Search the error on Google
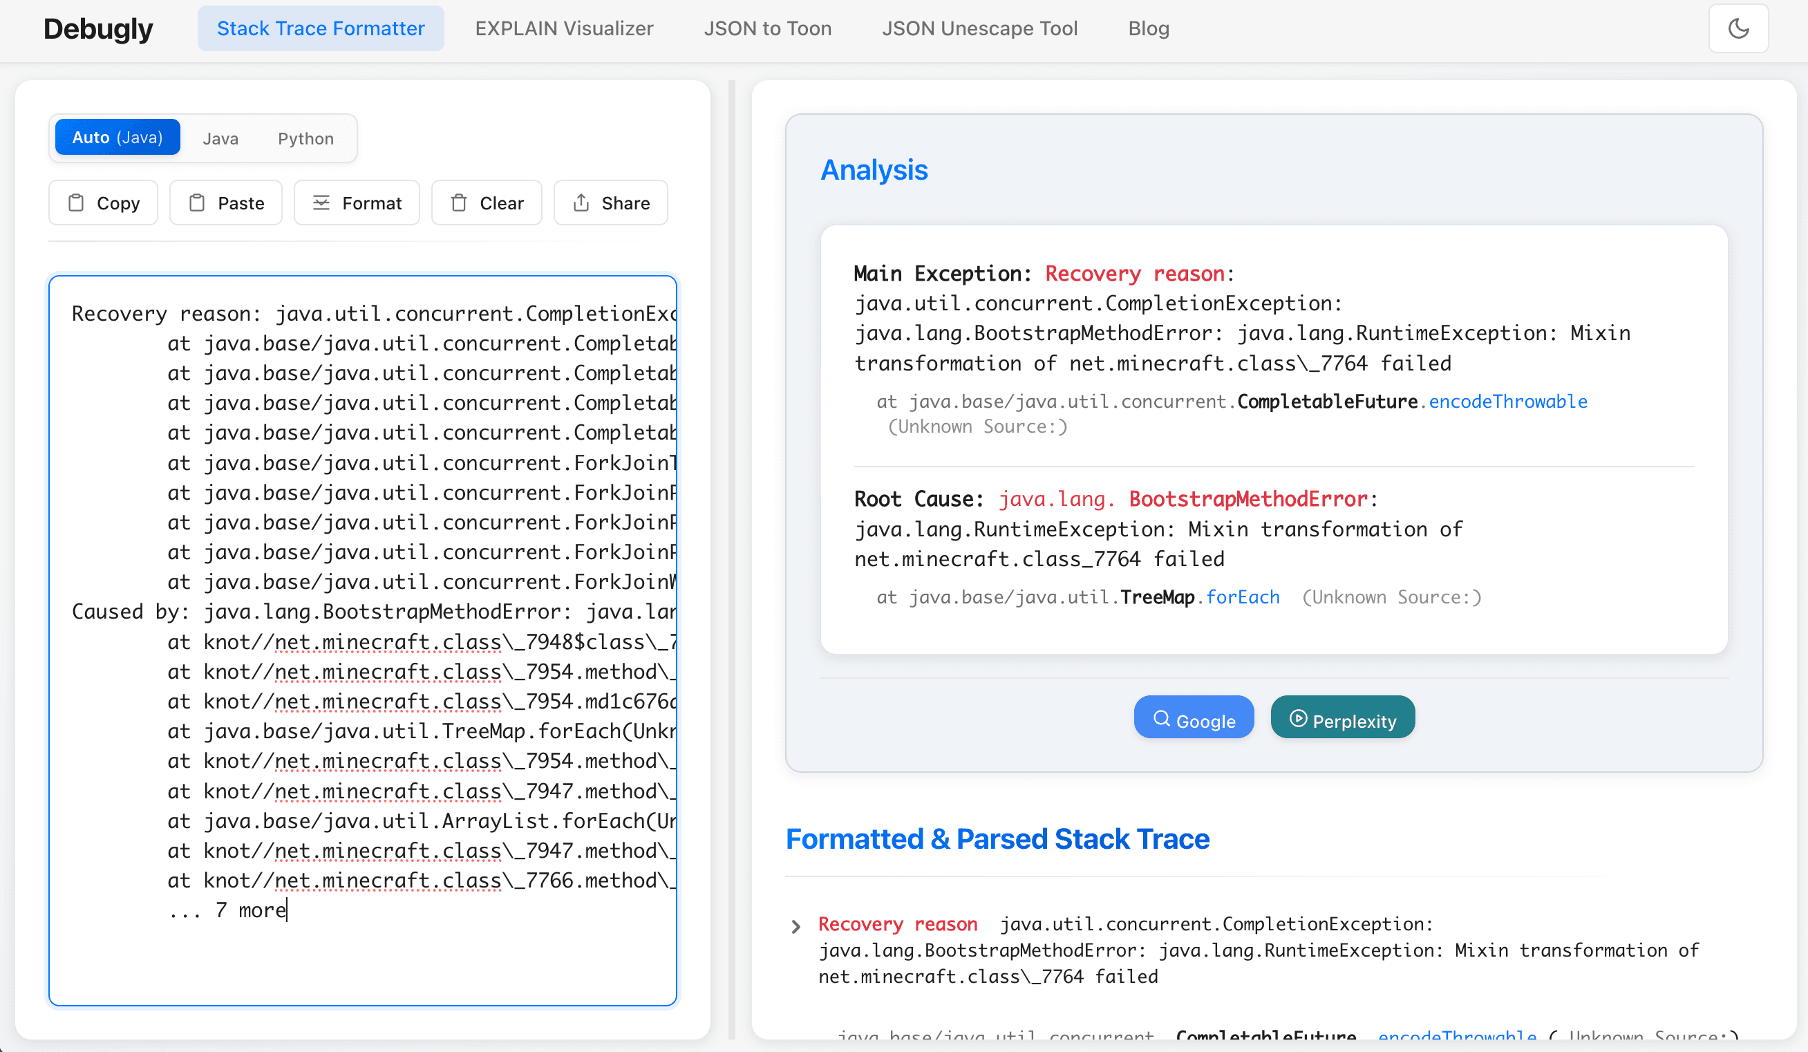Viewport: 1808px width, 1052px height. (x=1193, y=717)
